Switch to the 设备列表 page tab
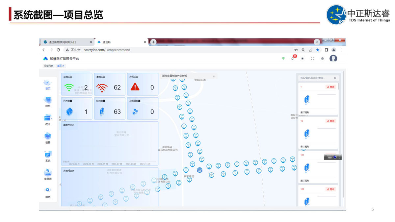 tap(48, 66)
